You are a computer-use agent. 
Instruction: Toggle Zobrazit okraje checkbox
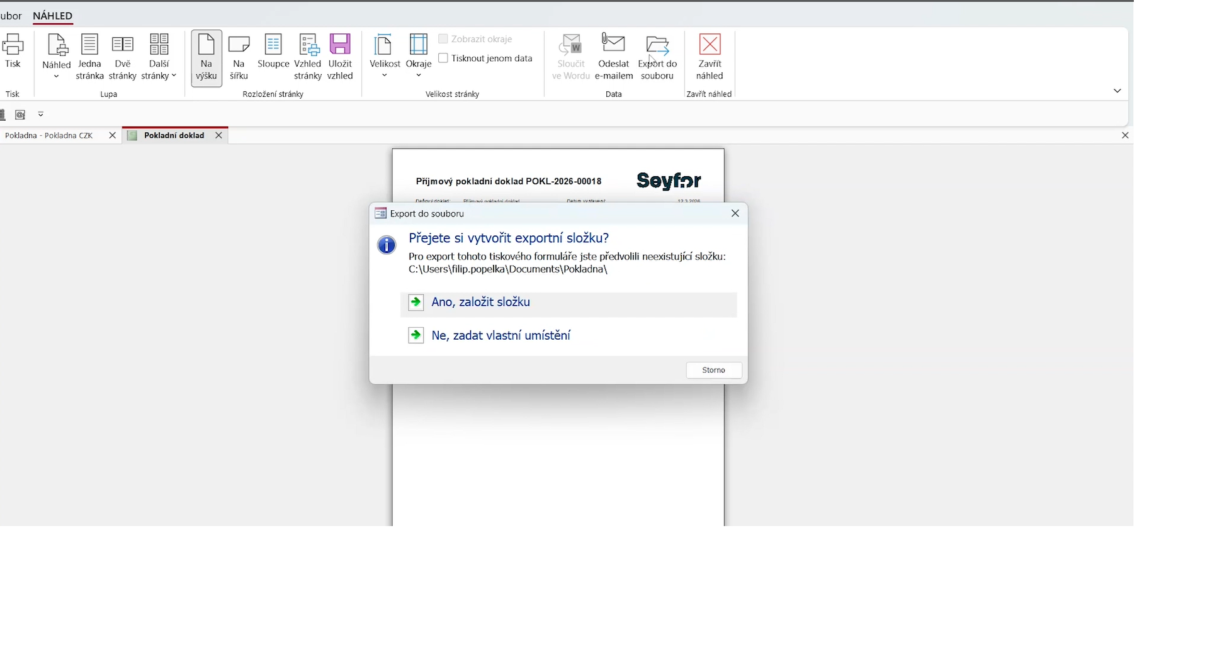pyautogui.click(x=443, y=39)
